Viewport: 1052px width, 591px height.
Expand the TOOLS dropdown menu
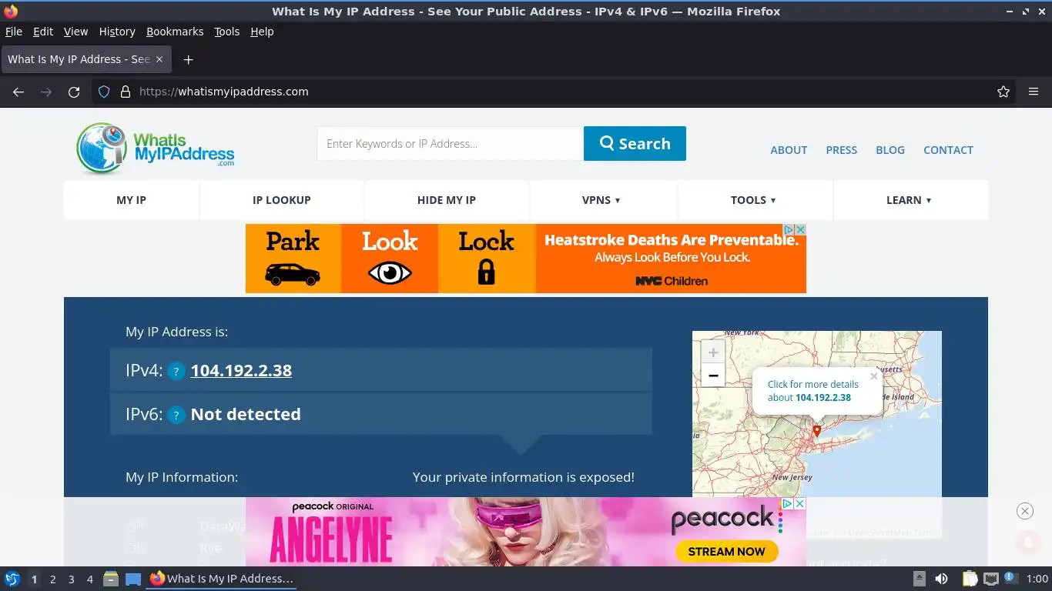[753, 200]
